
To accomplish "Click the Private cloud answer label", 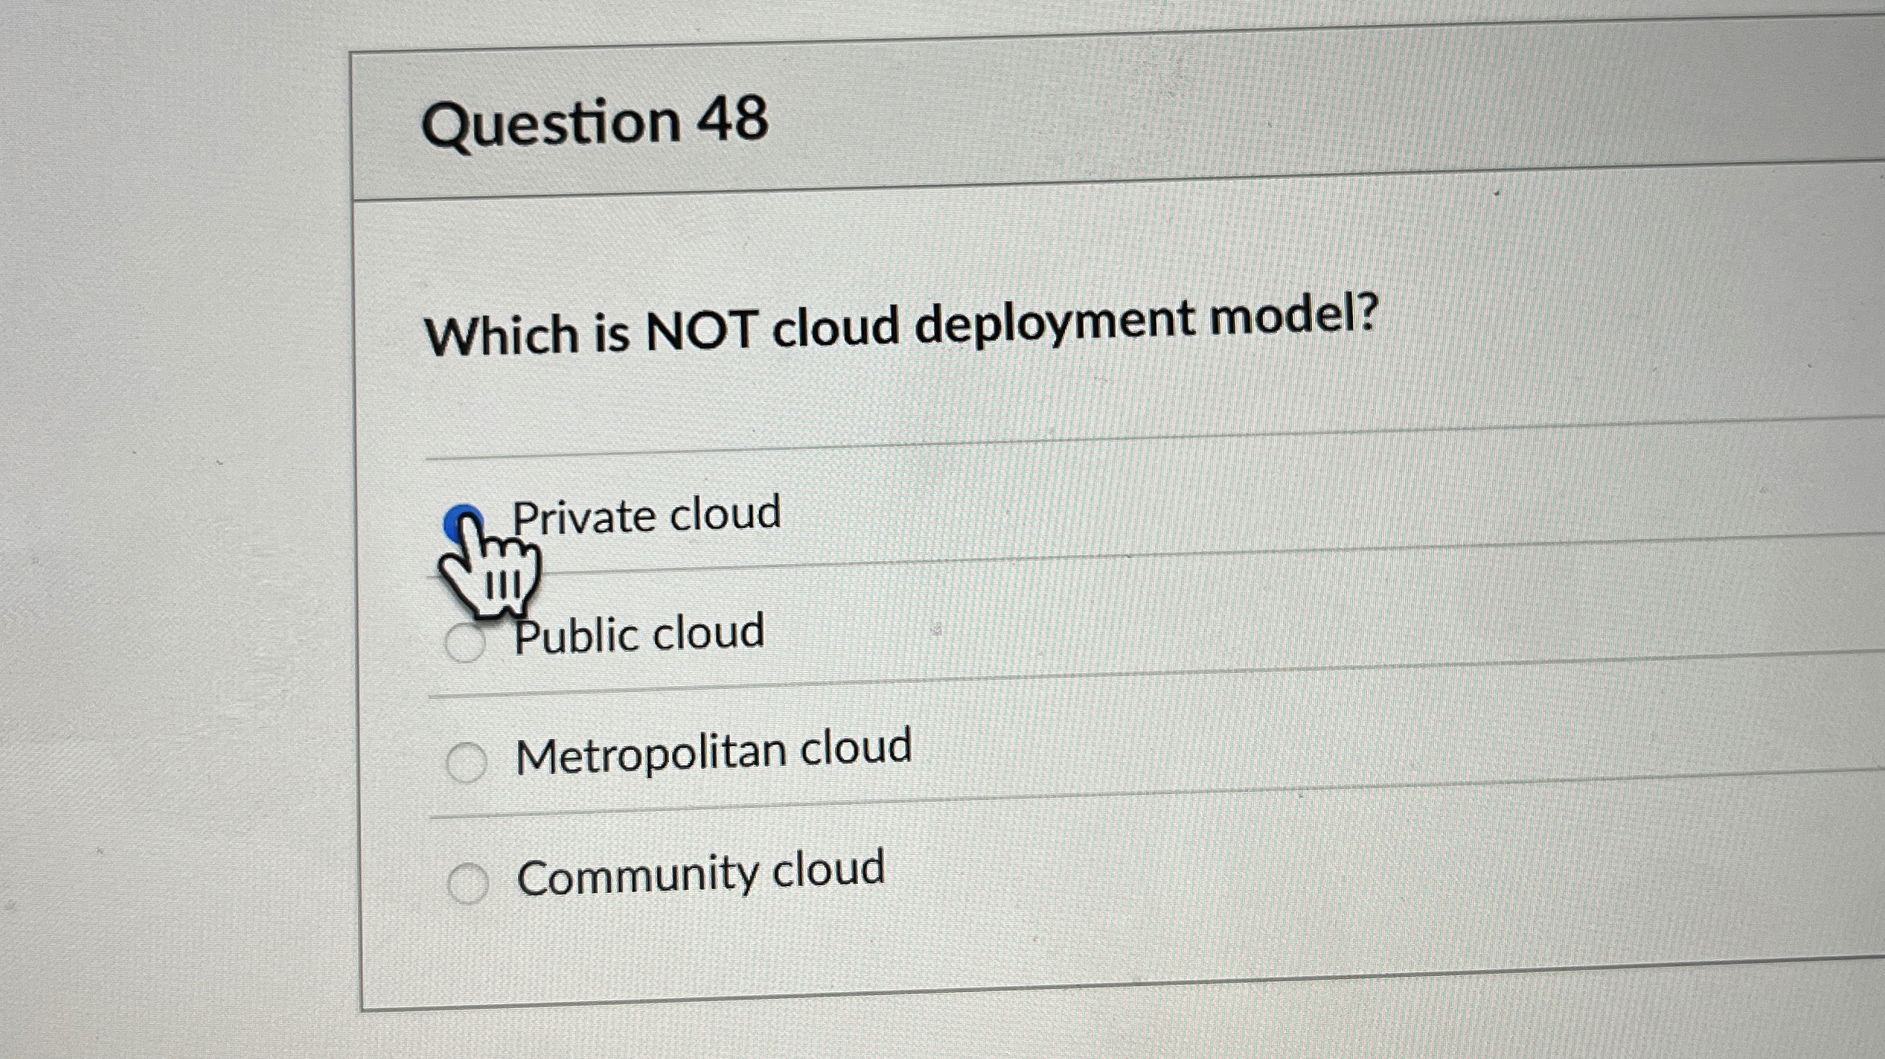I will (x=648, y=515).
